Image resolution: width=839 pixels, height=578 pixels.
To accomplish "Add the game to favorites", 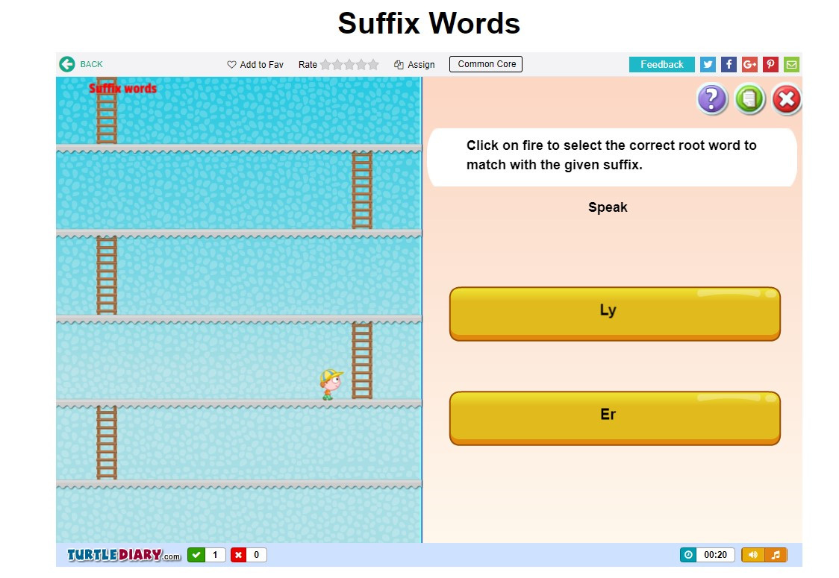I will coord(255,64).
